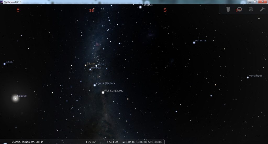Viewport: 268px width, 144px height.
Task: Toggle the Telrad target sight icon
Action: tap(251, 9)
